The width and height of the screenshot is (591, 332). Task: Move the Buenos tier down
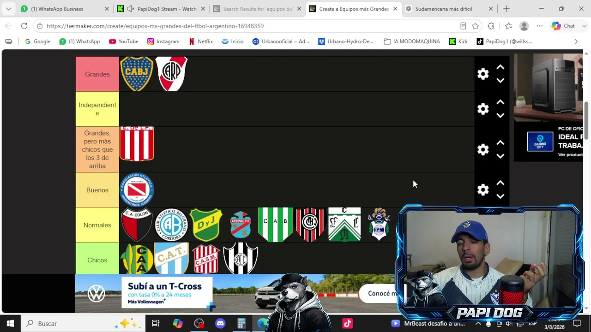pyautogui.click(x=500, y=196)
